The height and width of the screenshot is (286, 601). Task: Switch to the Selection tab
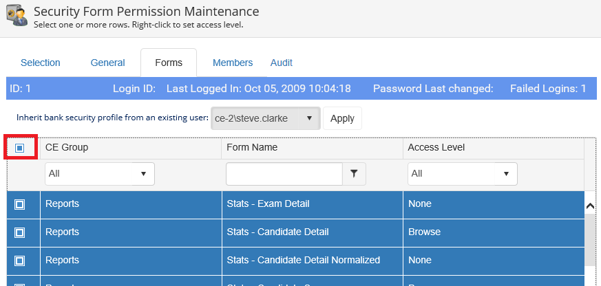pos(41,63)
